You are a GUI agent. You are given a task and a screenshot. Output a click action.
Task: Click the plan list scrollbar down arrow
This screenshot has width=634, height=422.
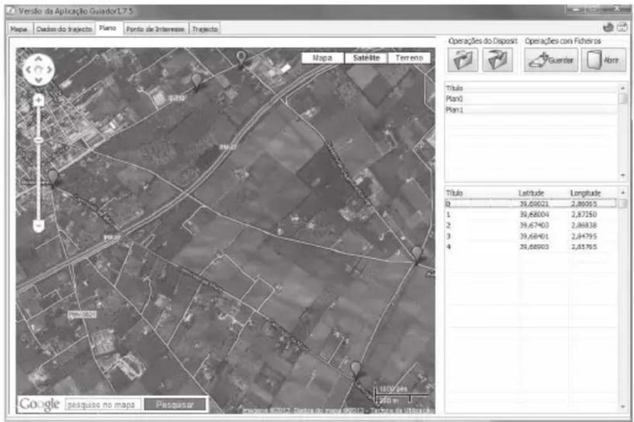tap(623, 175)
